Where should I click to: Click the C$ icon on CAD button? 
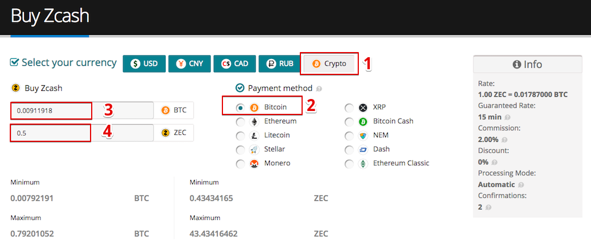[x=226, y=64]
